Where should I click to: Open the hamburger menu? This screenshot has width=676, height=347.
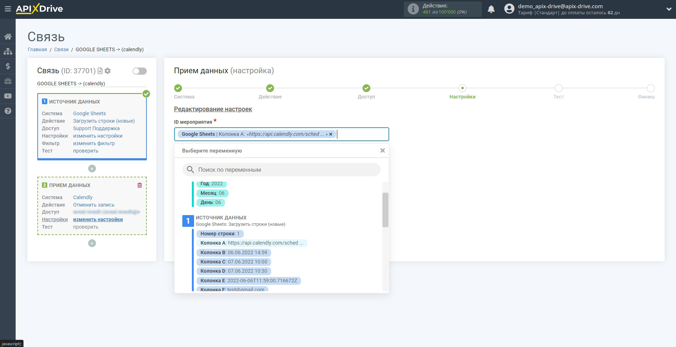pos(8,9)
